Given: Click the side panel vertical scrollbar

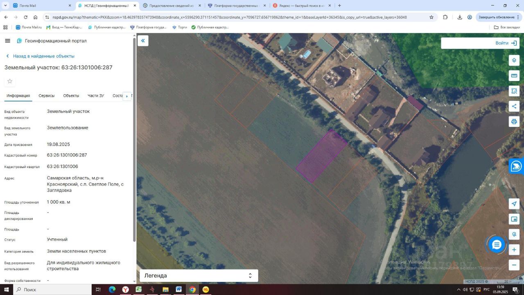Looking at the screenshot, I should coord(134,139).
